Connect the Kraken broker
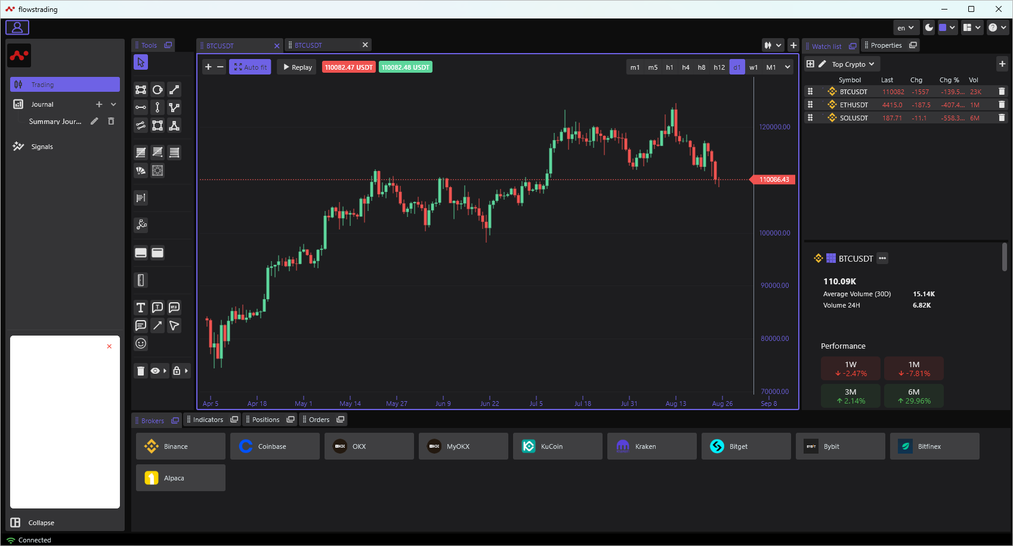Image resolution: width=1013 pixels, height=546 pixels. tap(651, 446)
